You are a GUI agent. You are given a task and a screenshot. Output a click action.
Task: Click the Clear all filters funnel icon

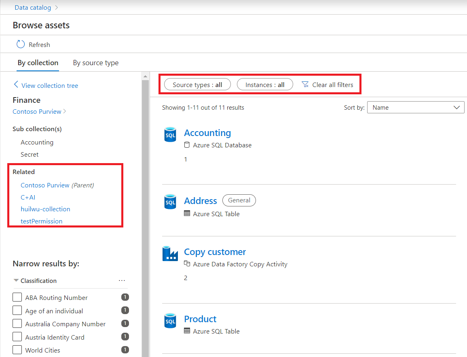click(305, 84)
